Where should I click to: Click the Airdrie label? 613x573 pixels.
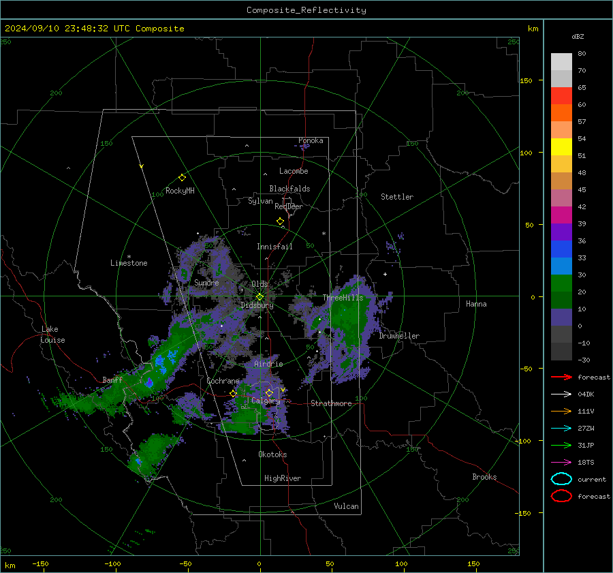[x=268, y=364]
